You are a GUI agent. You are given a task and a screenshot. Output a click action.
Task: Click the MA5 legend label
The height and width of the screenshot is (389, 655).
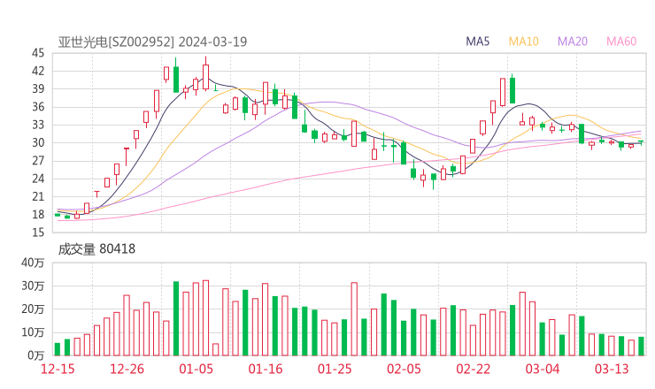tap(477, 42)
